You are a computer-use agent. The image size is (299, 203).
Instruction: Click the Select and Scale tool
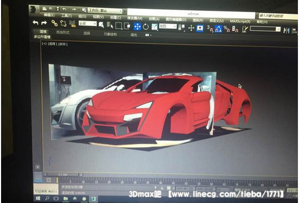154,27
